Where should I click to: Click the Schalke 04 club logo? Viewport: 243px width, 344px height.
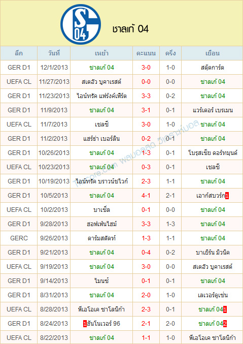tap(81, 24)
